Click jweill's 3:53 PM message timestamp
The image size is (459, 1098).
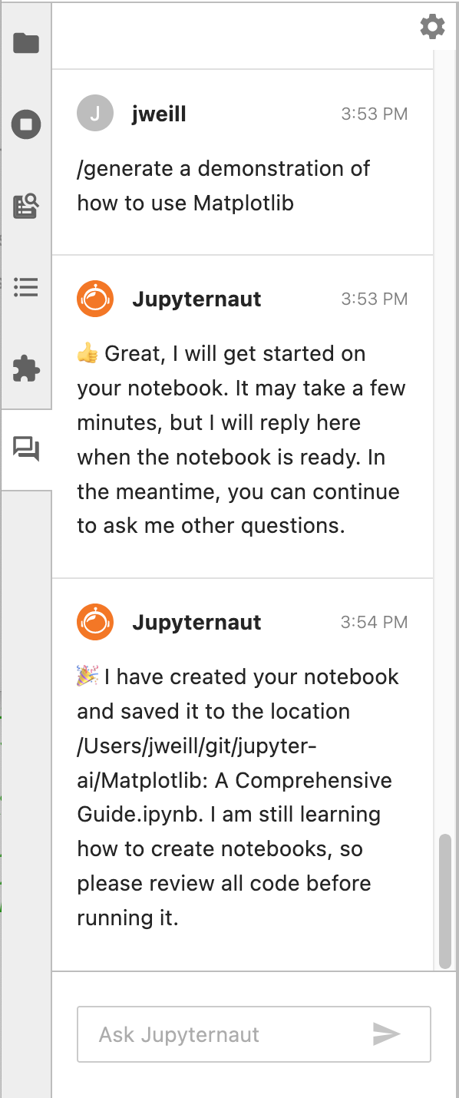[x=375, y=114]
